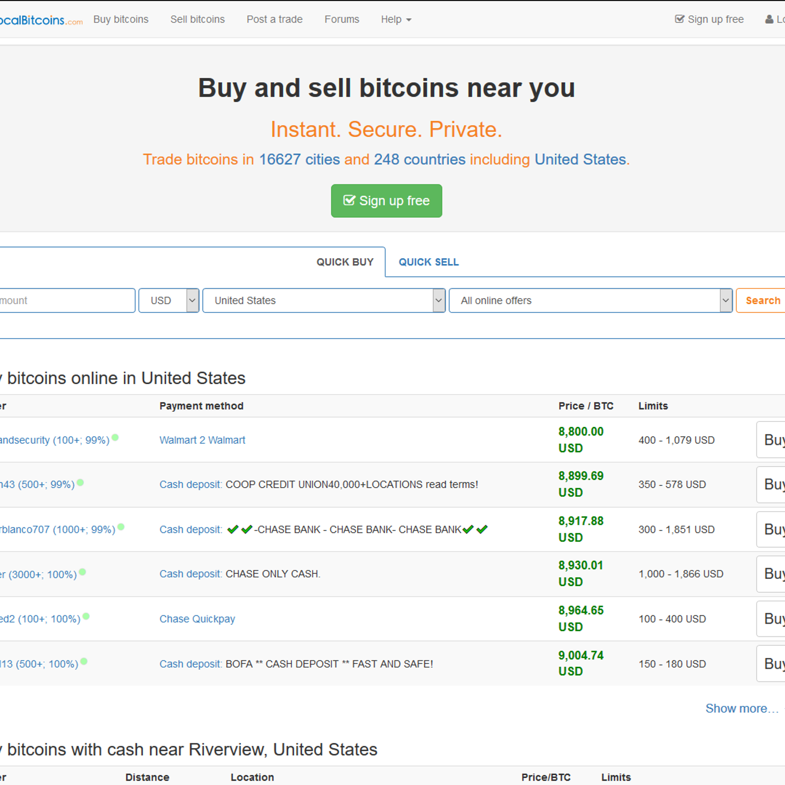Open the Cash deposit link for BOFA row
The height and width of the screenshot is (785, 785).
point(191,664)
